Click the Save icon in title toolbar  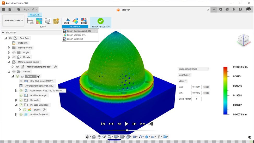[x=19, y=9]
